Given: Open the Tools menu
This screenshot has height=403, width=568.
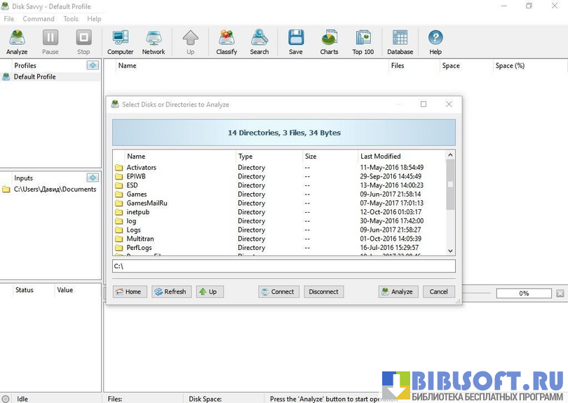Looking at the screenshot, I should (71, 19).
